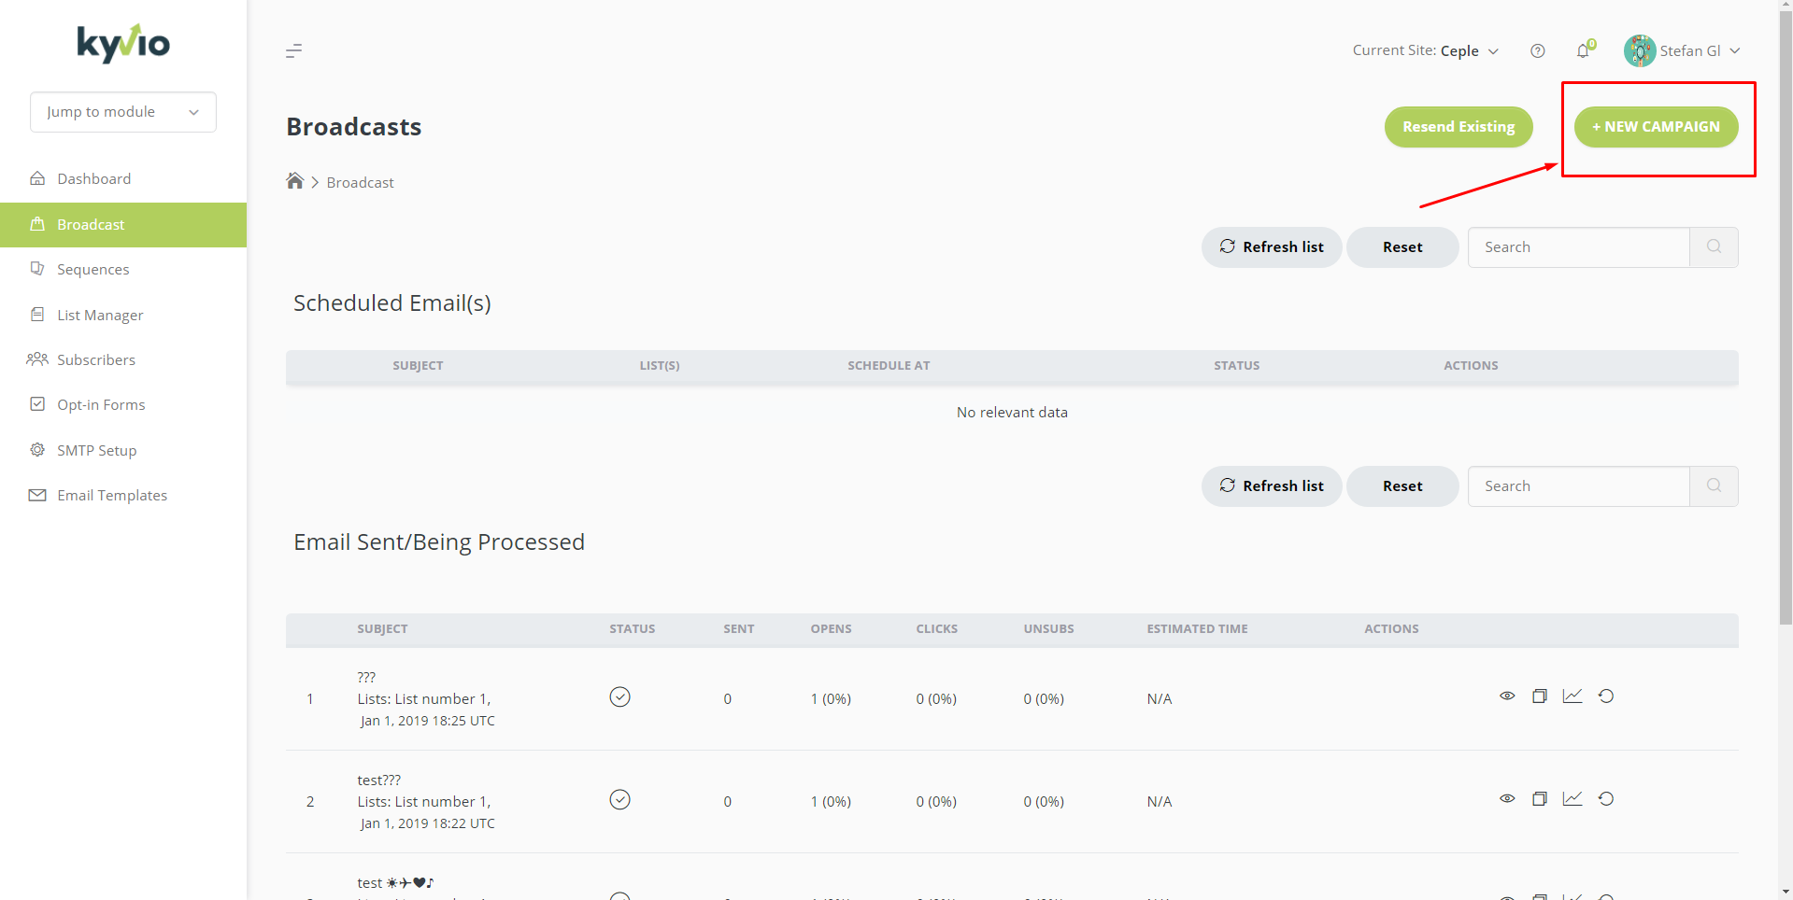1793x900 pixels.
Task: Reset the Scheduled Emails search
Action: (x=1402, y=247)
